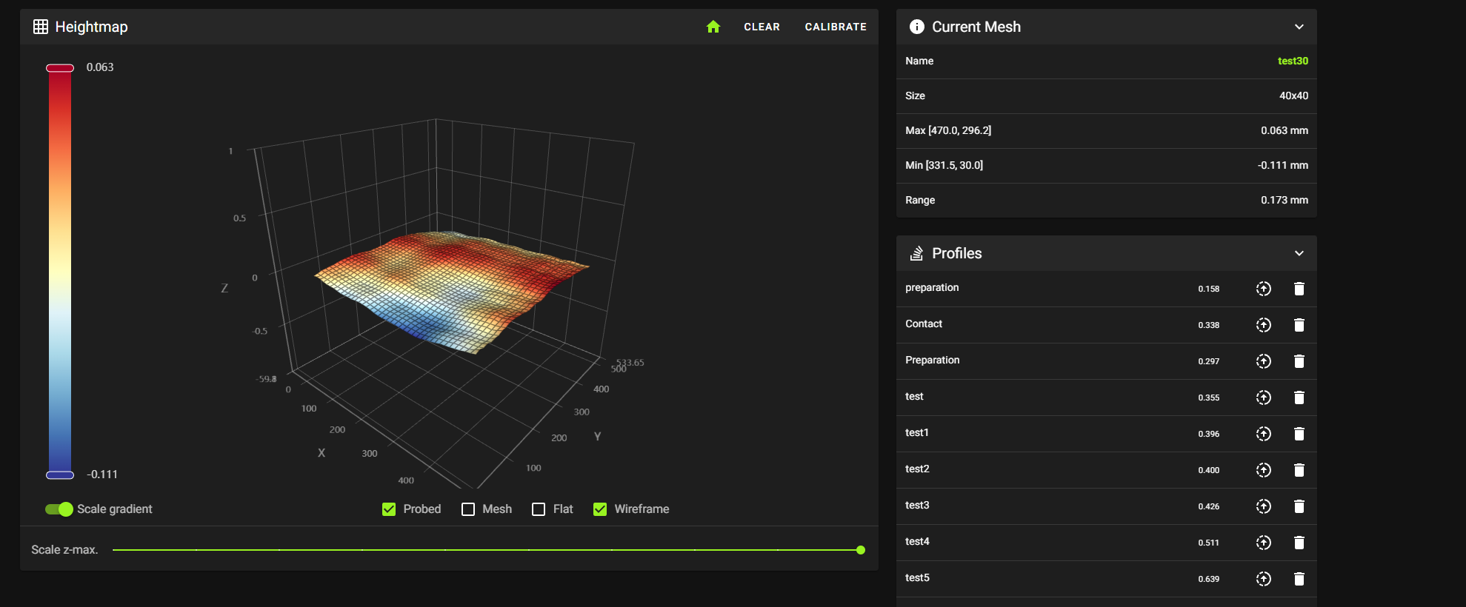Load the test3 profile
Viewport: 1466px width, 607px height.
[x=1264, y=506]
